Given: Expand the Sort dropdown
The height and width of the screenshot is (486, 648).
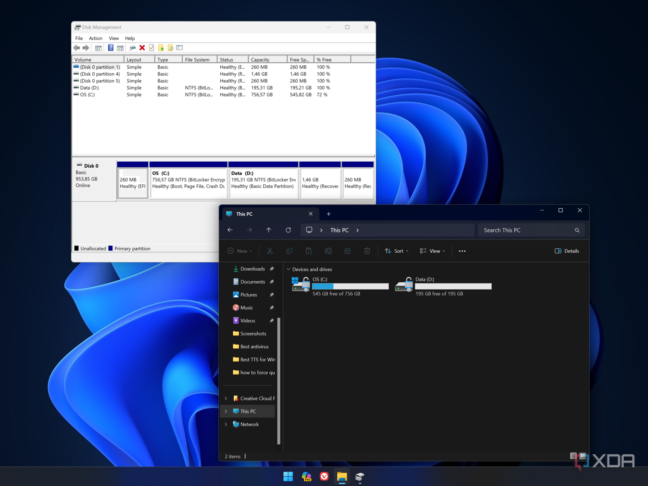Looking at the screenshot, I should pyautogui.click(x=396, y=251).
